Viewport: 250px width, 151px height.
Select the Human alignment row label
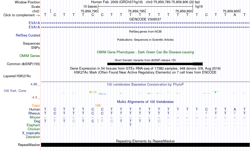(x=34, y=110)
